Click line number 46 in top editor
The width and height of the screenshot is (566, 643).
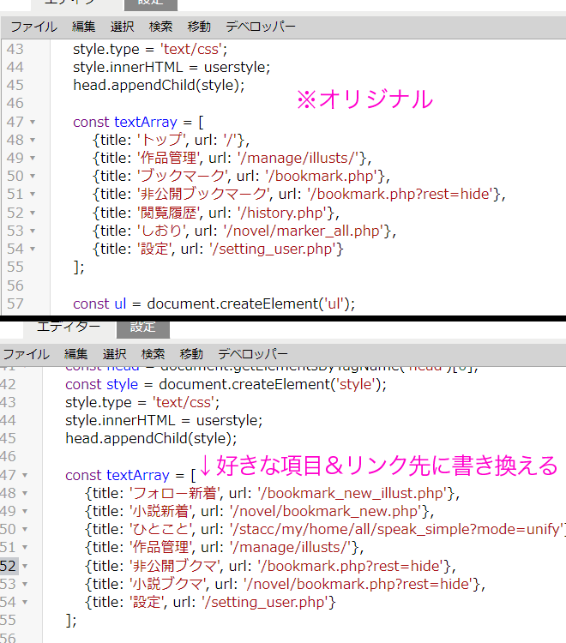coord(15,104)
